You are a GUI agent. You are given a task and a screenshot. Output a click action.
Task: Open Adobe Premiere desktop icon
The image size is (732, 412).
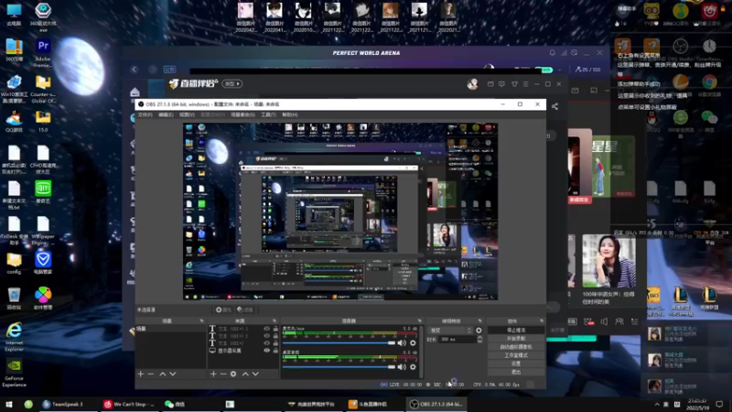pos(43,52)
